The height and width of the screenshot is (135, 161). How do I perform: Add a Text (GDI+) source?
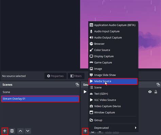[113, 94]
